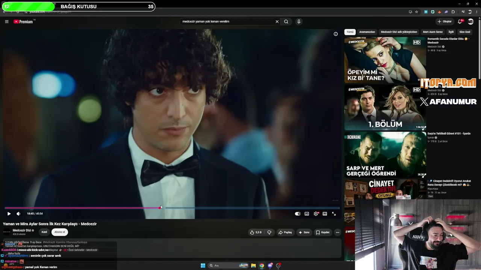The width and height of the screenshot is (481, 270).
Task: Select the İlgili filter chip
Action: (451, 32)
